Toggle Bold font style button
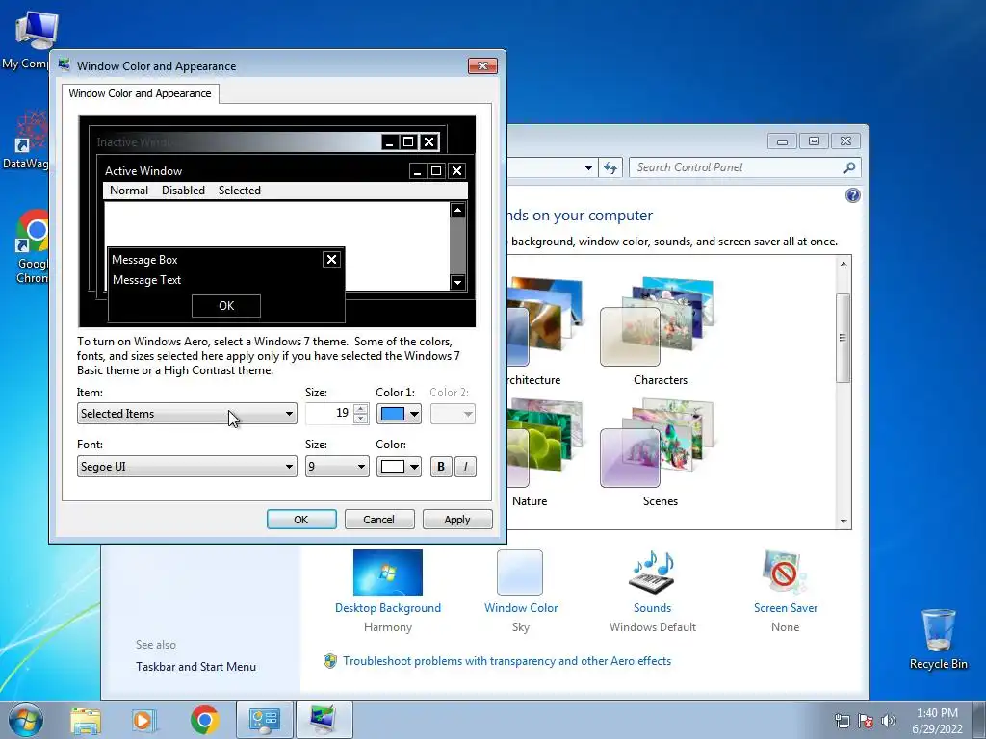This screenshot has height=739, width=986. pyautogui.click(x=441, y=467)
